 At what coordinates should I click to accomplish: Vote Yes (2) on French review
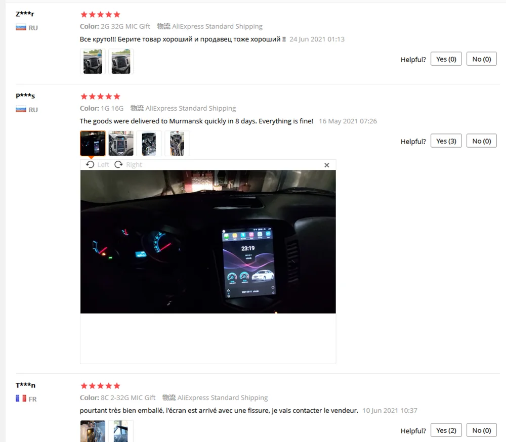pos(446,430)
